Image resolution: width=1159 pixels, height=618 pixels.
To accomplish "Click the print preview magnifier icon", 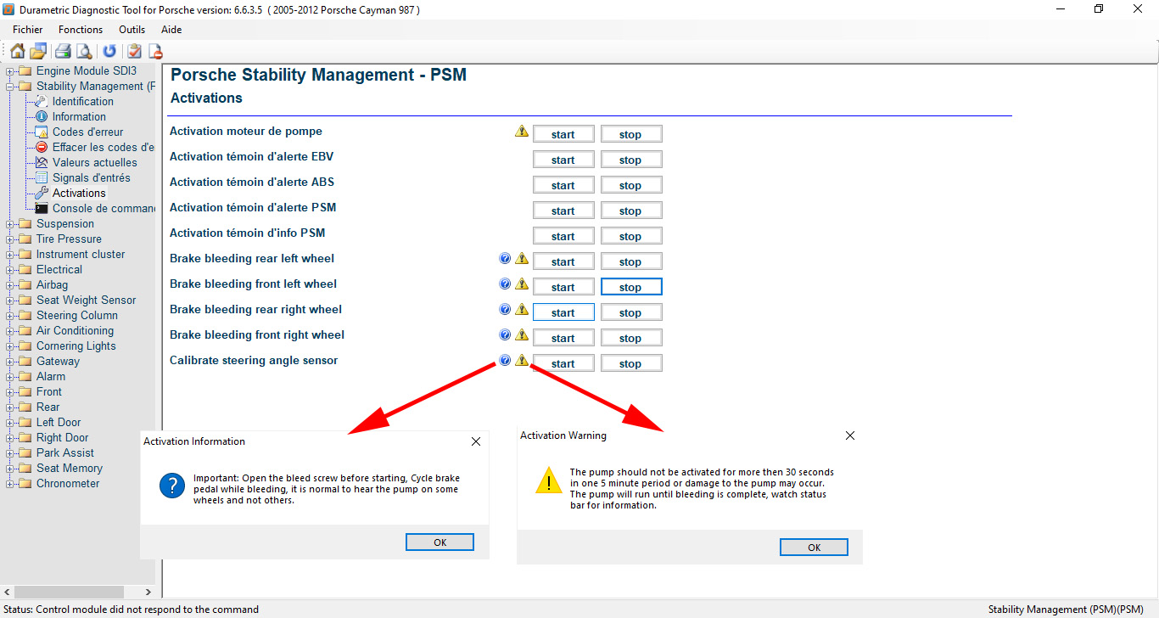I will 84,51.
